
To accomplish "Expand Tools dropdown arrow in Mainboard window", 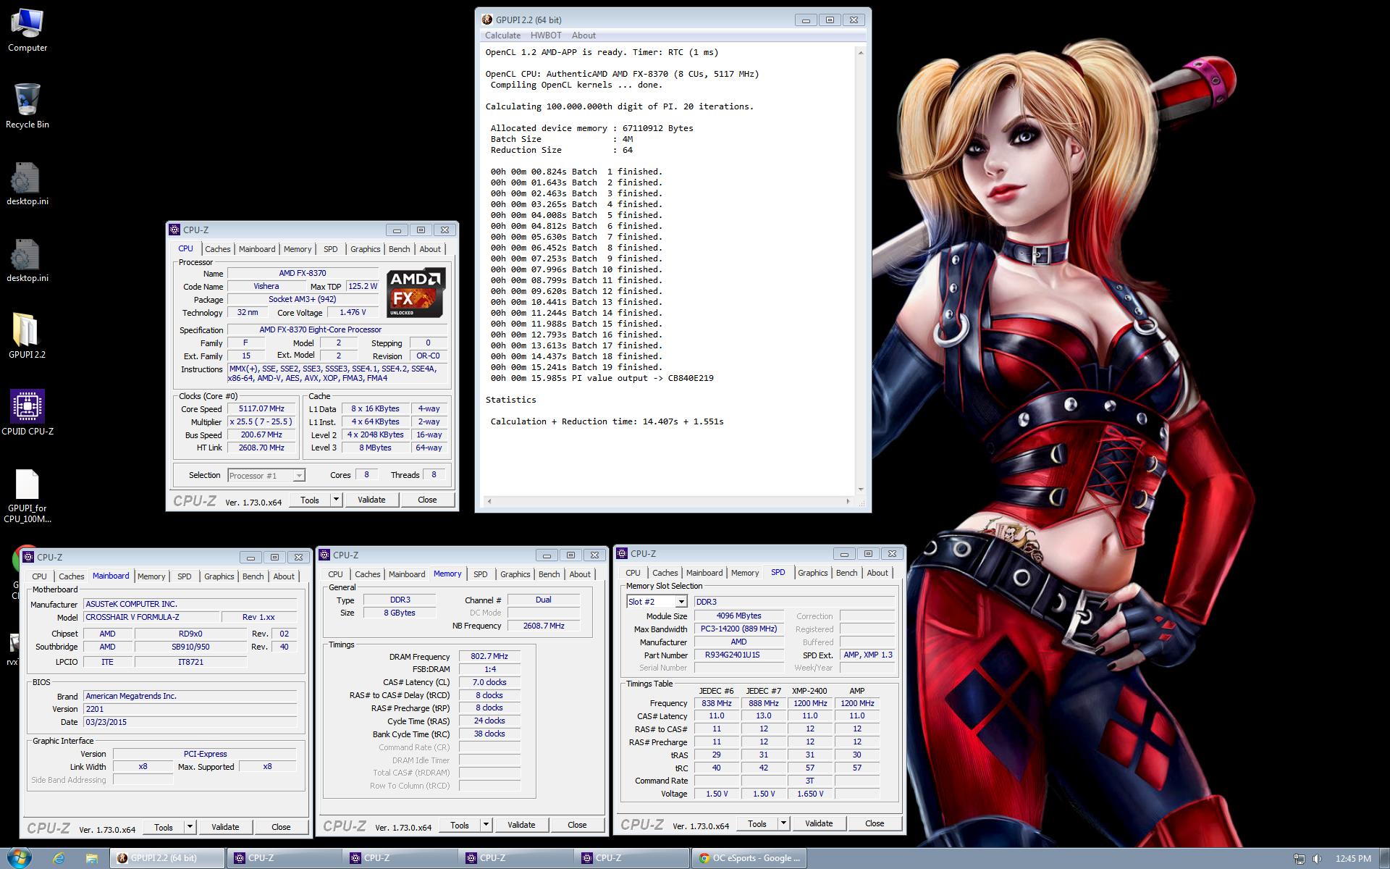I will click(190, 827).
